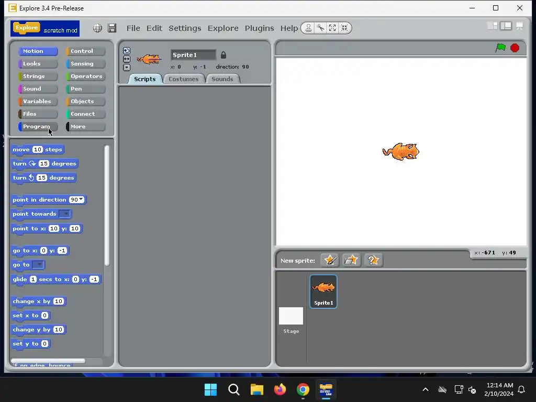536x402 pixels.
Task: Click the globe language icon
Action: point(98,28)
